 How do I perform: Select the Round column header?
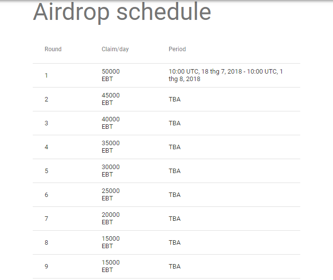coord(53,49)
